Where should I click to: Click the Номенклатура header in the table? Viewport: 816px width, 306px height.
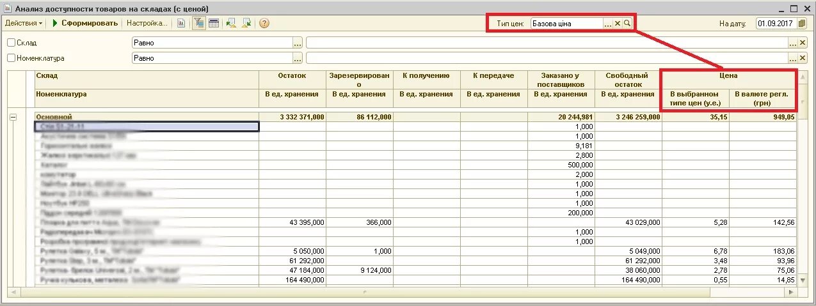(147, 99)
